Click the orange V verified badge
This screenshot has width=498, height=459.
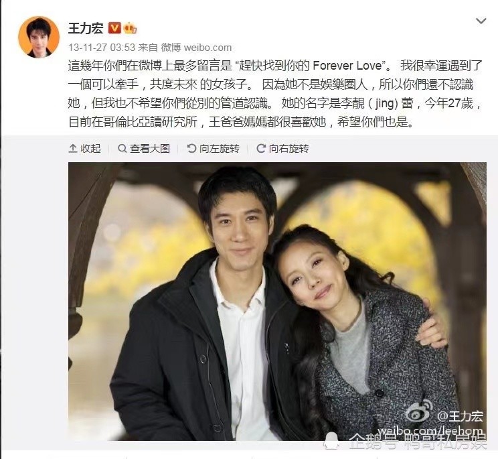[114, 28]
